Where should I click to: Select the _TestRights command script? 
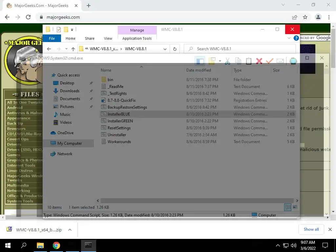point(117,94)
